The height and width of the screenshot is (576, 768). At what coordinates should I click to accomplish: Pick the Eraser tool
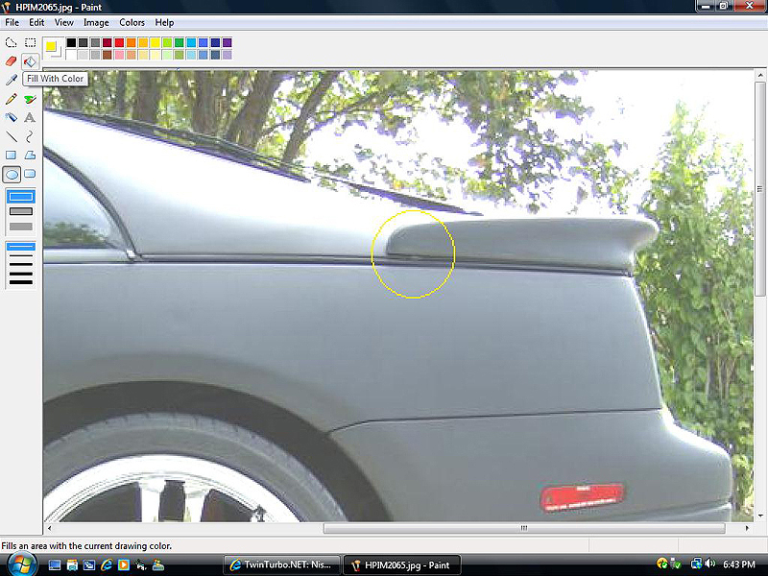tap(12, 61)
